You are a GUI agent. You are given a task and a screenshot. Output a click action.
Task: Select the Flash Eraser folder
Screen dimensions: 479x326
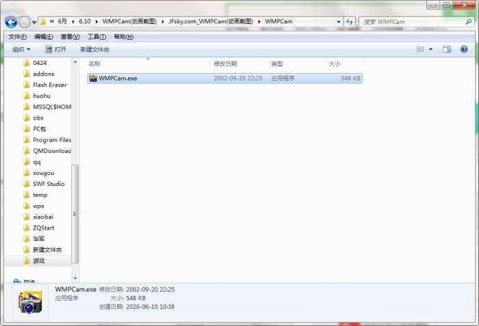point(49,85)
